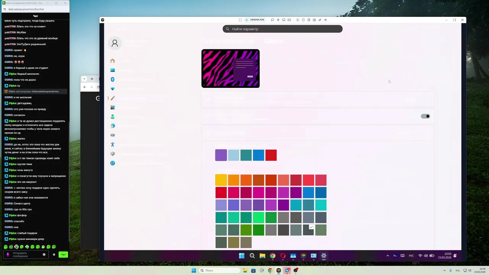Image resolution: width=489 pixels, height=275 pixels.
Task: Select red recent color swatch
Action: pyautogui.click(x=271, y=155)
